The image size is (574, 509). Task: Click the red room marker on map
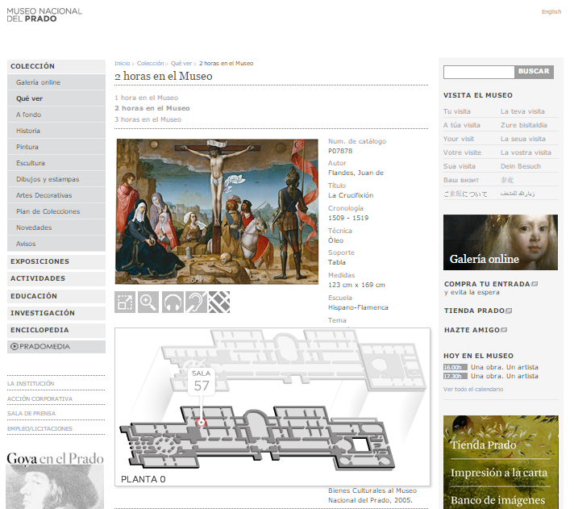pos(202,422)
